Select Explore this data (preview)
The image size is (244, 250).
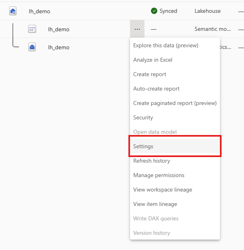point(166,45)
